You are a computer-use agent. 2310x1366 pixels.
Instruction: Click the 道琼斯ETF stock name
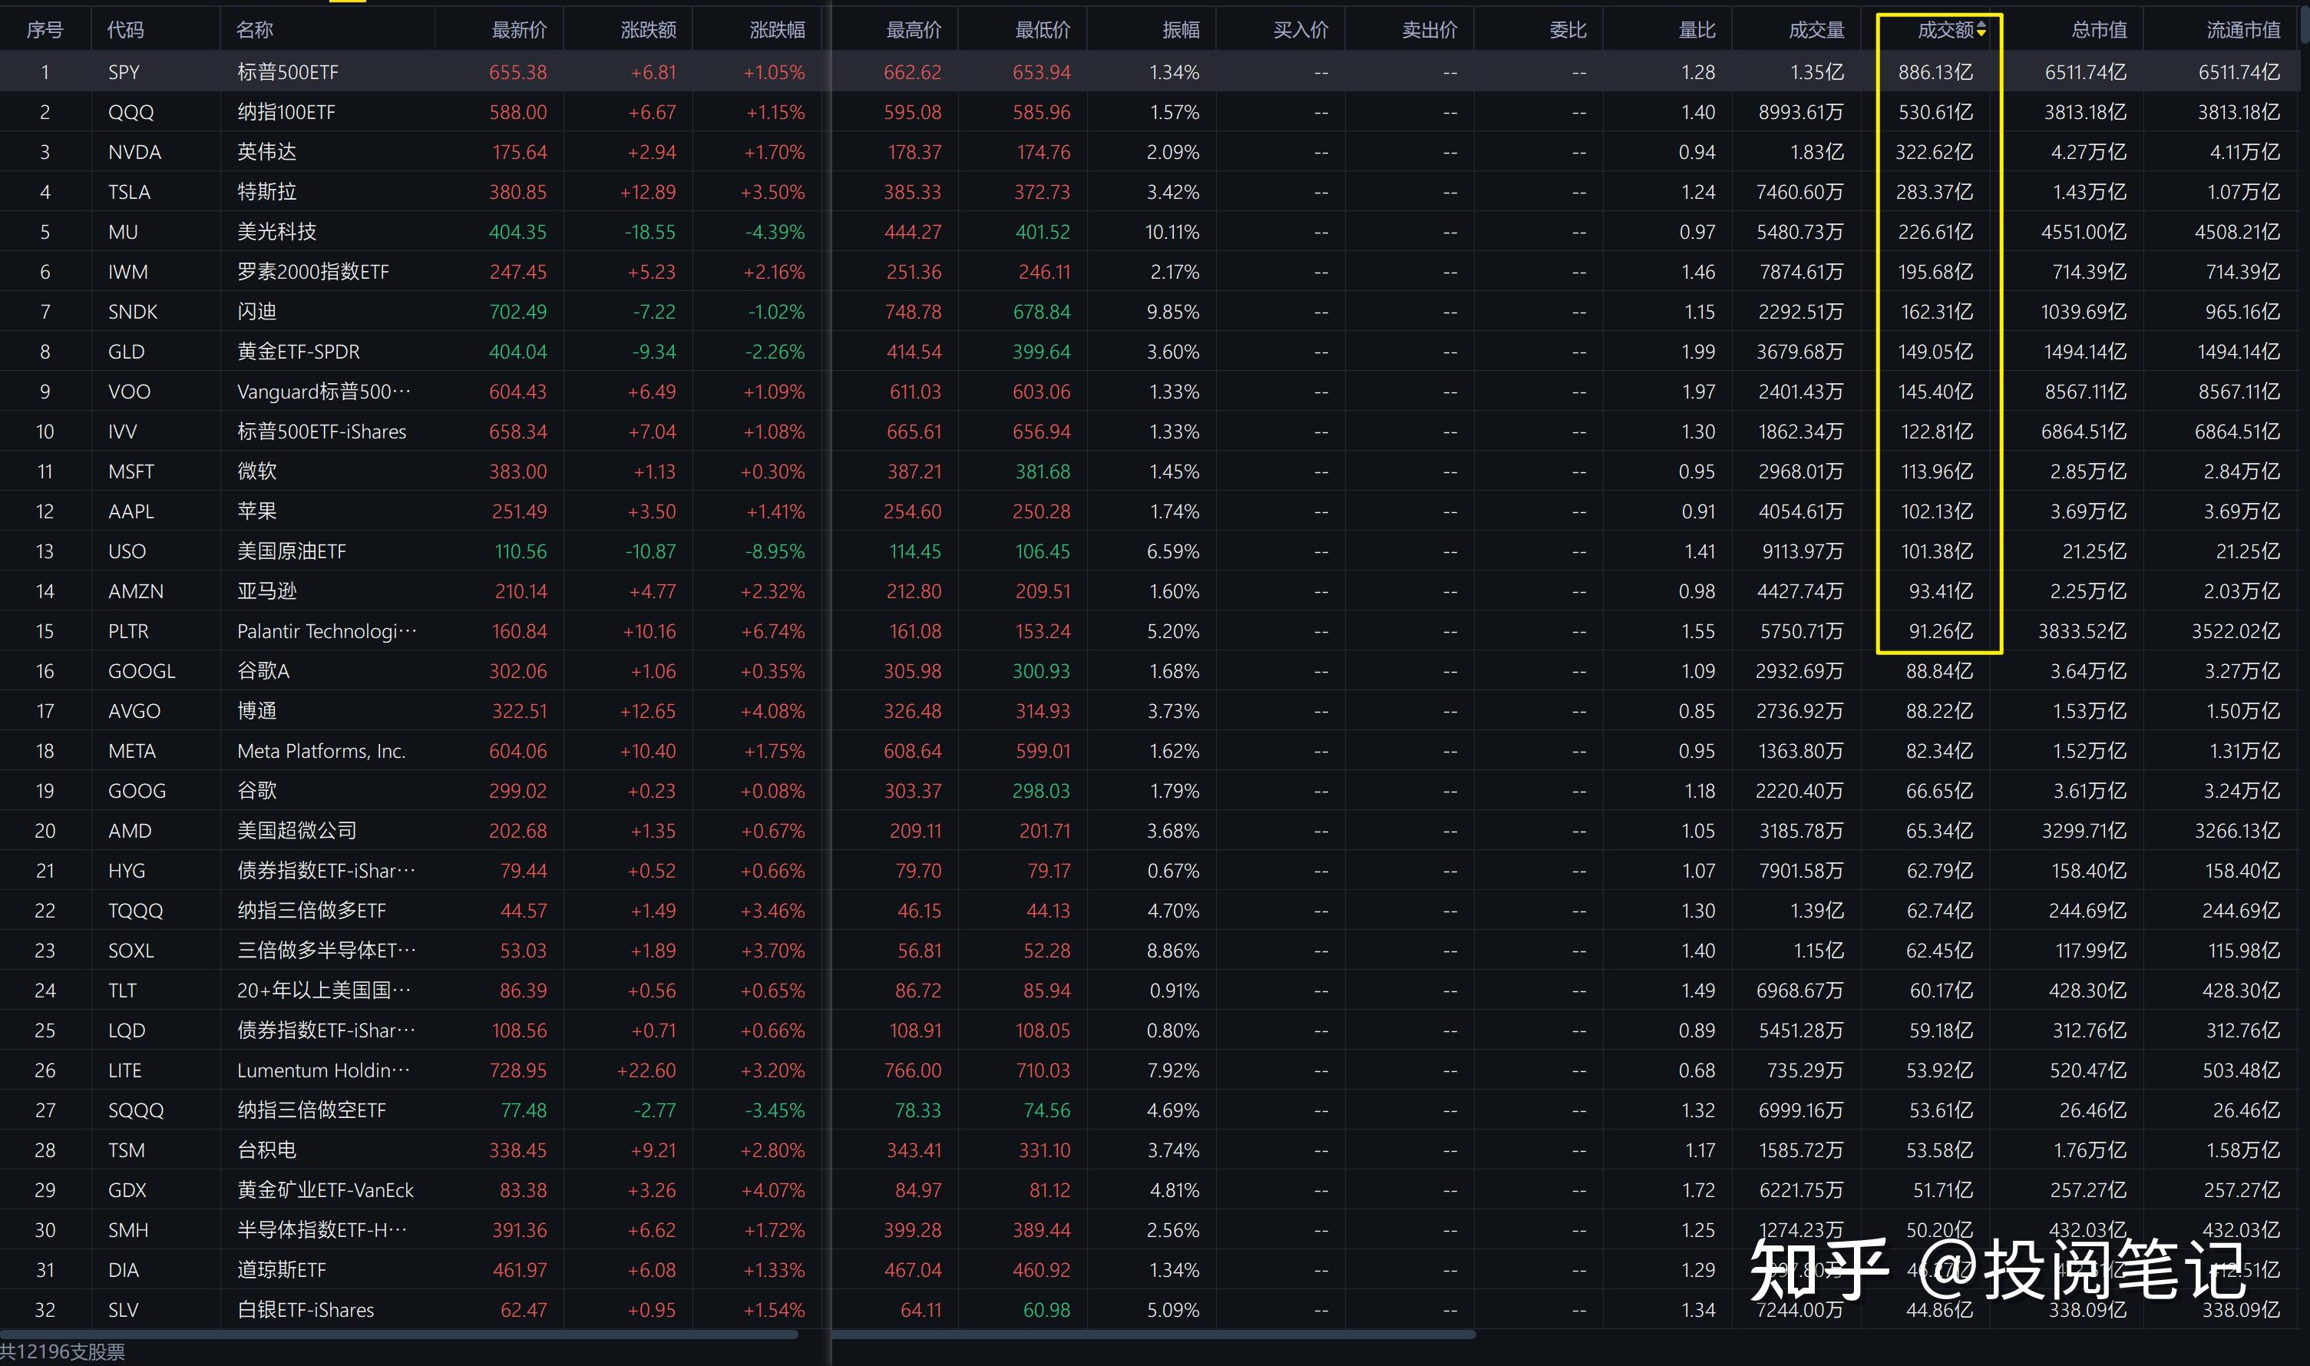tap(282, 1270)
